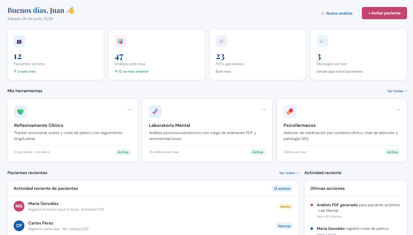The width and height of the screenshot is (413, 235).
Task: Open the Laboratorio Mental tool title
Action: [169, 125]
